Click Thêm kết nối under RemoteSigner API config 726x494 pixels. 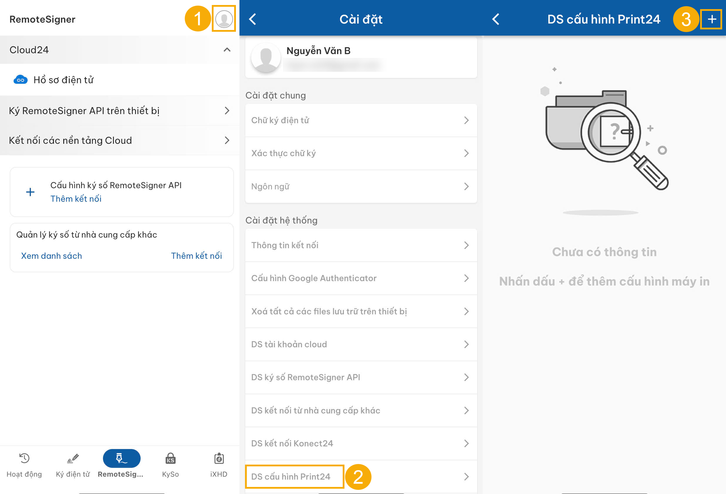76,199
